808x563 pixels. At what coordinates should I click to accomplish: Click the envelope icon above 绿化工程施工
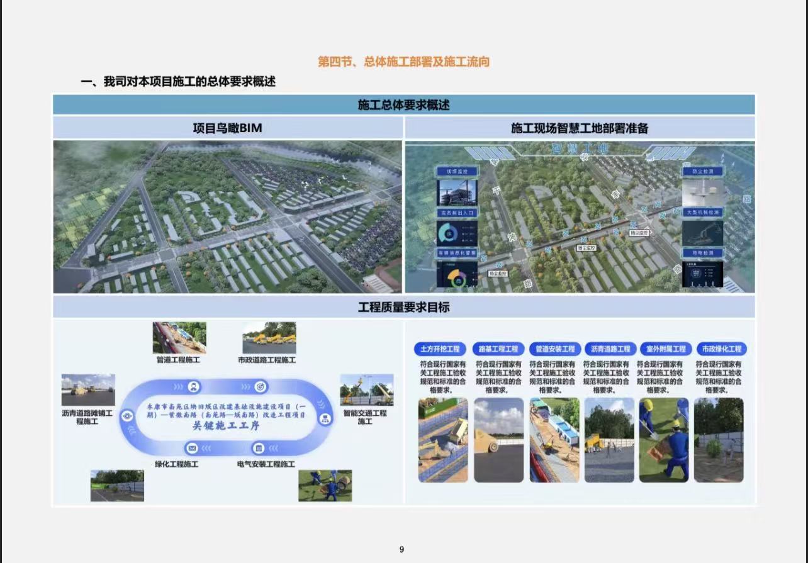(x=192, y=449)
